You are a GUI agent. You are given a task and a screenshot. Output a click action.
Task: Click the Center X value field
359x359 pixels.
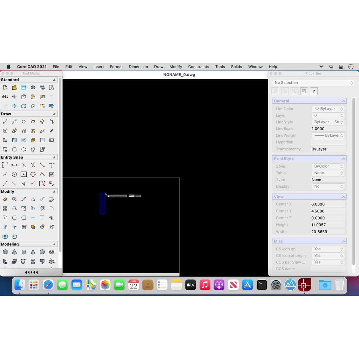click(x=328, y=204)
